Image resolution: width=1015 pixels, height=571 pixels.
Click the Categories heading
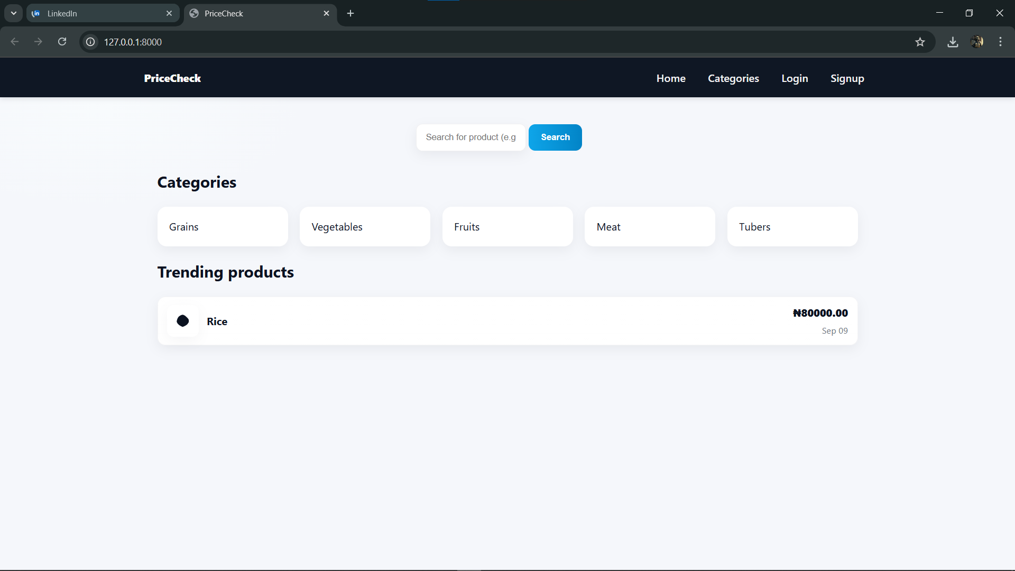pyautogui.click(x=197, y=182)
